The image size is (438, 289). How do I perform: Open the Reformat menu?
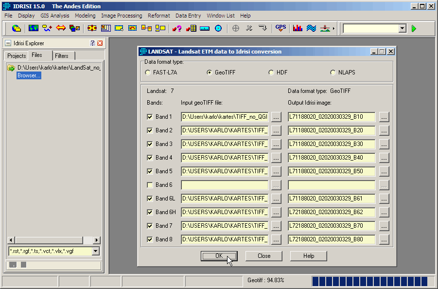pos(158,16)
